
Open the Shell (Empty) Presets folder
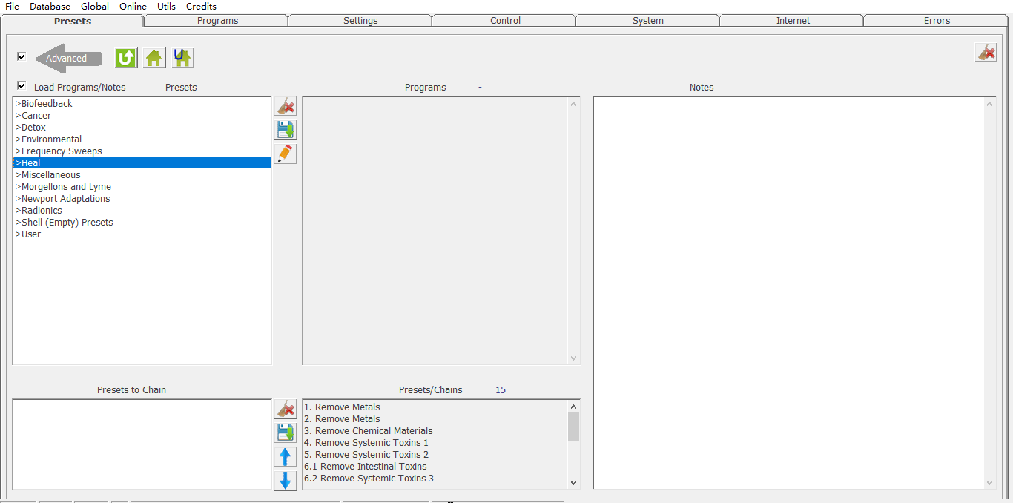point(66,223)
